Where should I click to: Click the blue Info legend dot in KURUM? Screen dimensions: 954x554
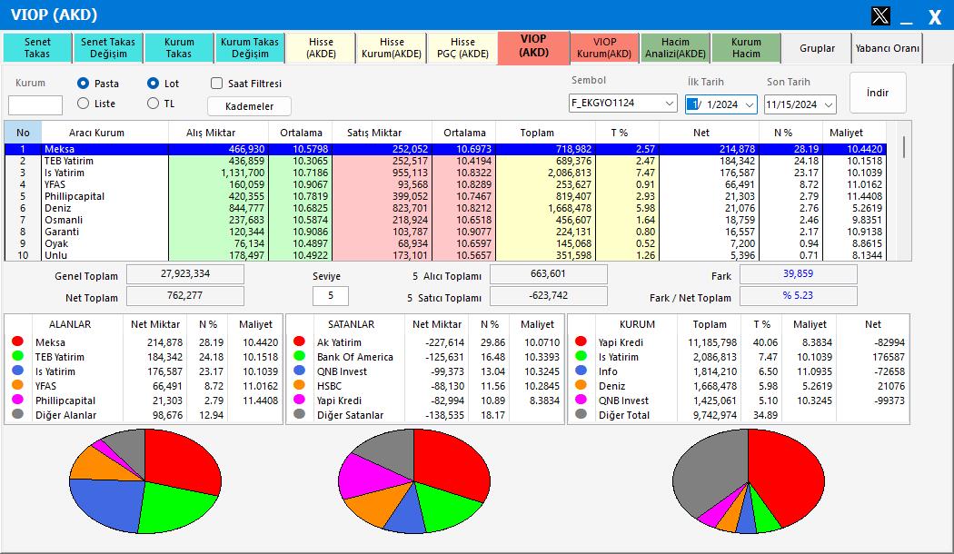[581, 371]
